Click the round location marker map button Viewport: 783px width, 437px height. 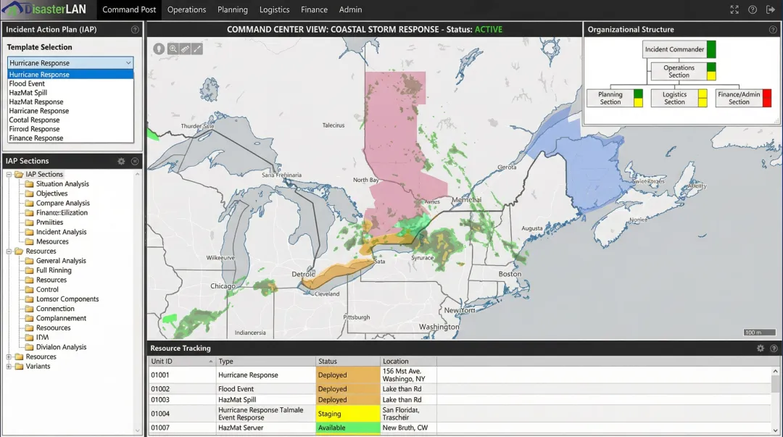(159, 49)
